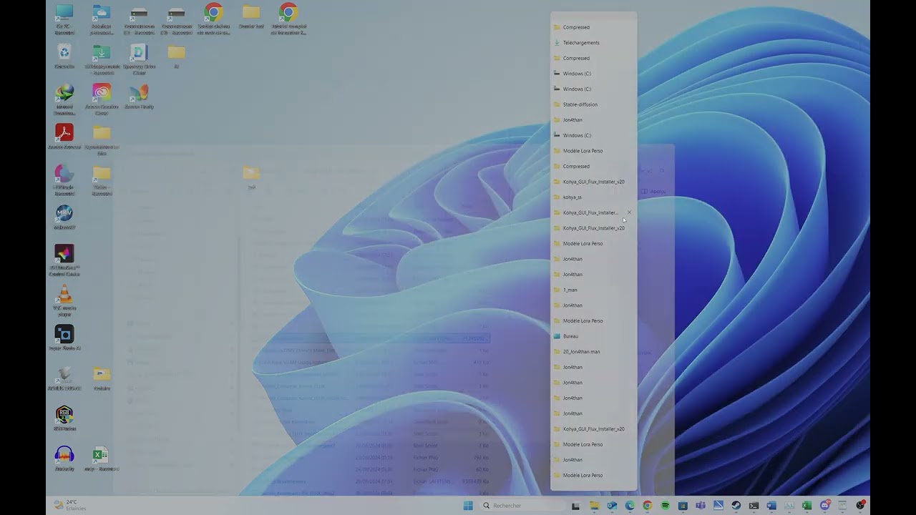This screenshot has height=515, width=916.
Task: Select the 20_Jon4than man entry
Action: pos(581,352)
